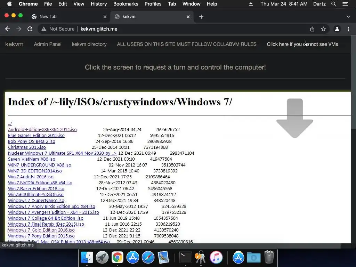This screenshot has width=356, height=267.
Task: Open the Apple menu
Action: [x=9, y=4]
